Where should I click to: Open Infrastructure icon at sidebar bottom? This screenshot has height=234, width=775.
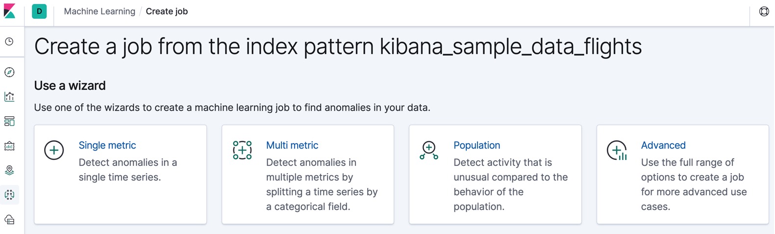pos(9,219)
